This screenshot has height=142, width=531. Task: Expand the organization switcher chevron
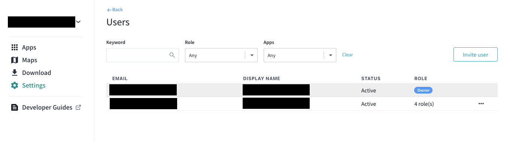(x=78, y=22)
